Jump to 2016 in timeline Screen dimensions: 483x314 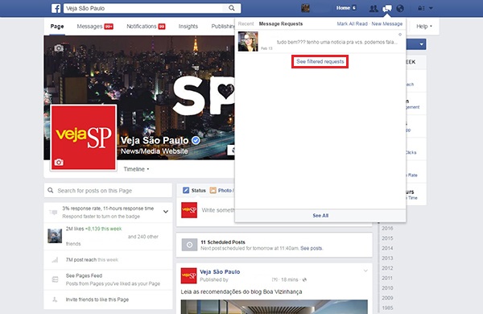387,229
